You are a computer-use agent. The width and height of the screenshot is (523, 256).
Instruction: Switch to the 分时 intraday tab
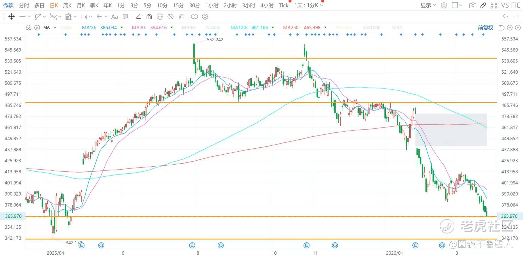[x=24, y=5]
